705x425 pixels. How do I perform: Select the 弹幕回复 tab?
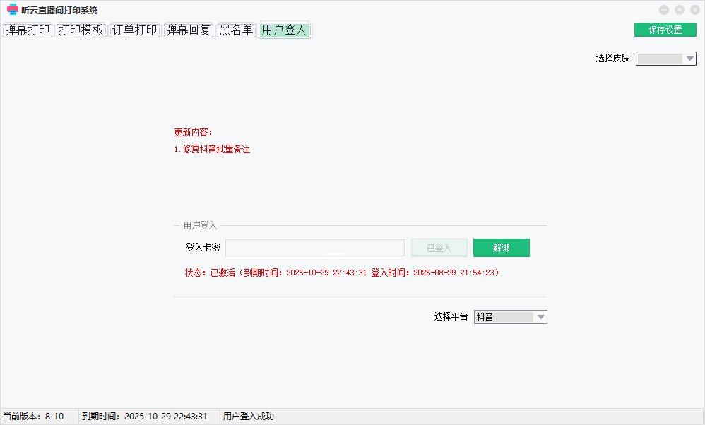[189, 30]
